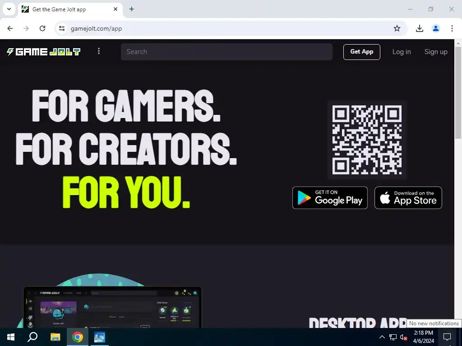Viewport: 462px width, 346px height.
Task: Click the Chrome taskbar icon
Action: coord(78,337)
